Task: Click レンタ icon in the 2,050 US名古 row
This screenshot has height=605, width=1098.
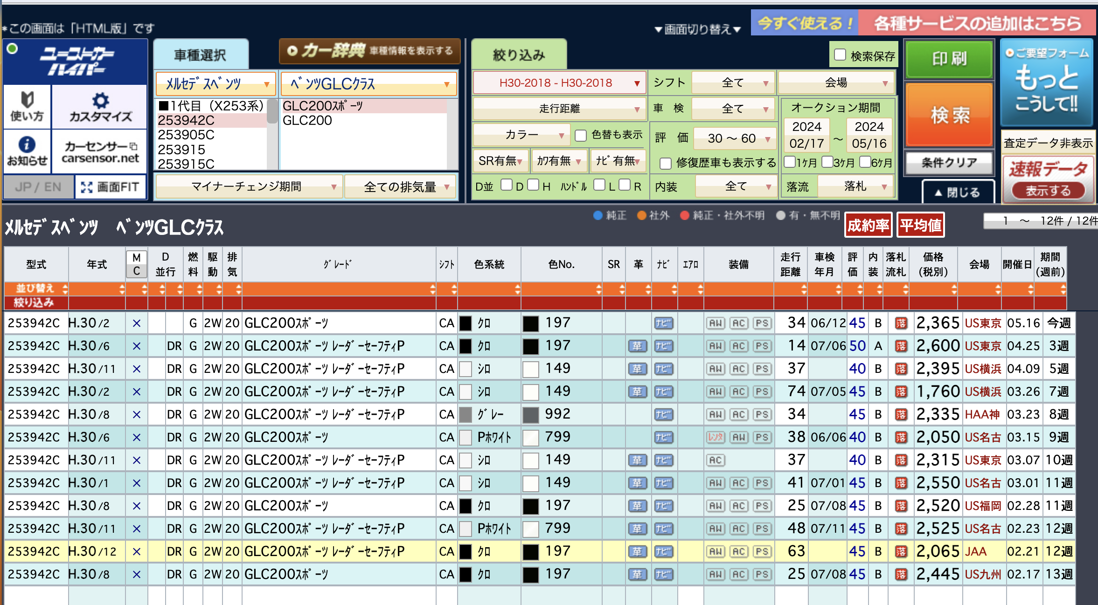Action: tap(716, 437)
